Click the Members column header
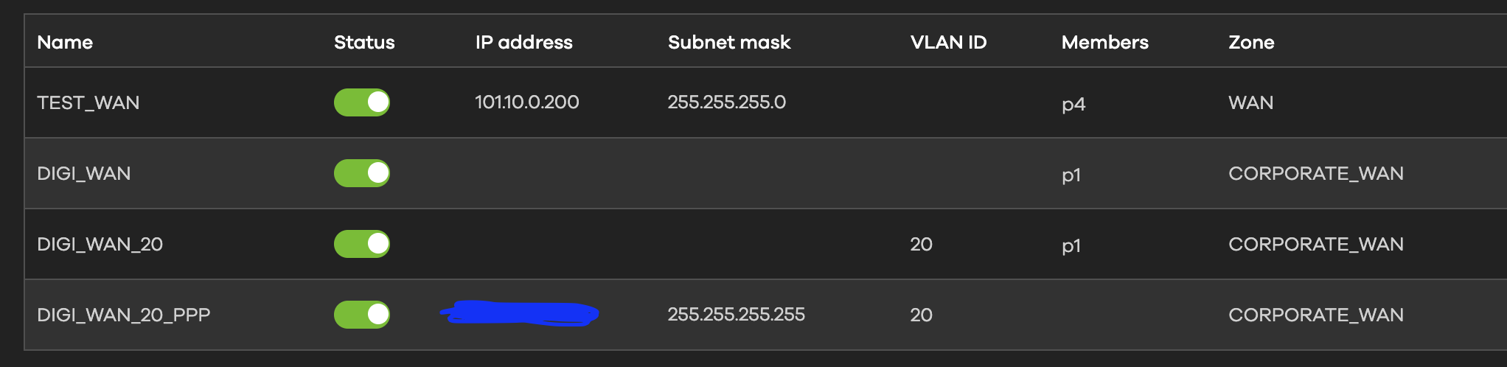The width and height of the screenshot is (1507, 367). point(1104,42)
